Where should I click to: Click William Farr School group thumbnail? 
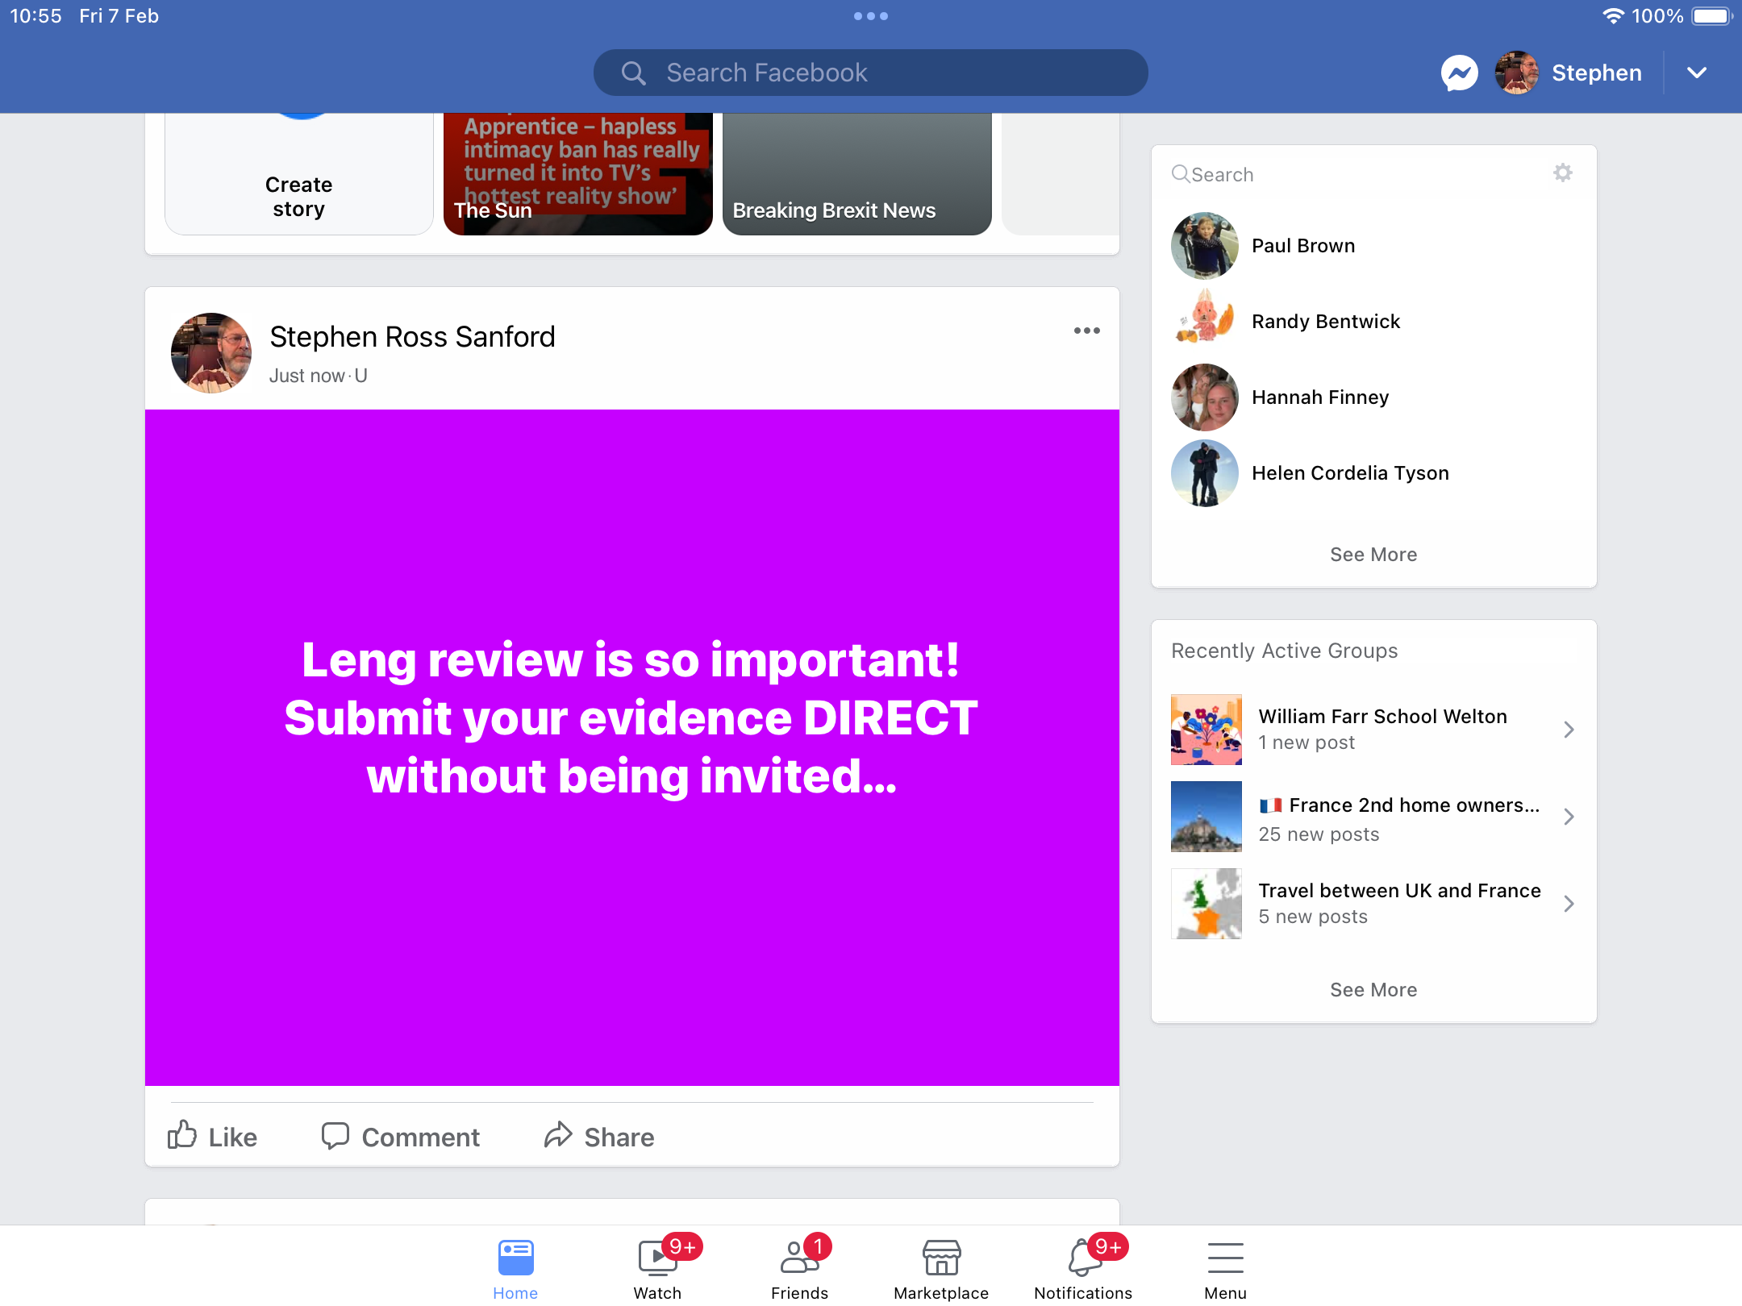[1206, 730]
